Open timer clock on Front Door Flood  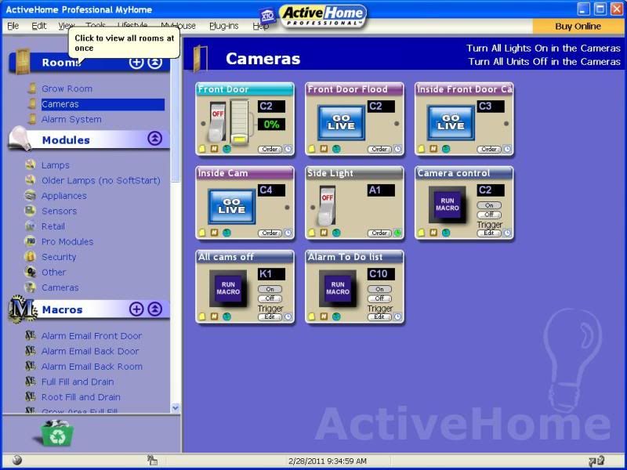pos(397,149)
